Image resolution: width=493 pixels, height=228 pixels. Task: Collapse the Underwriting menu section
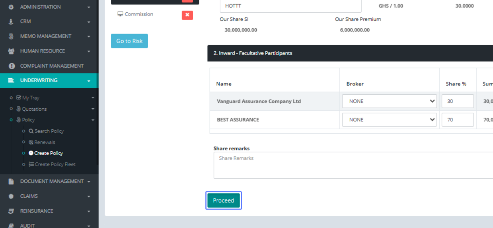coord(89,81)
